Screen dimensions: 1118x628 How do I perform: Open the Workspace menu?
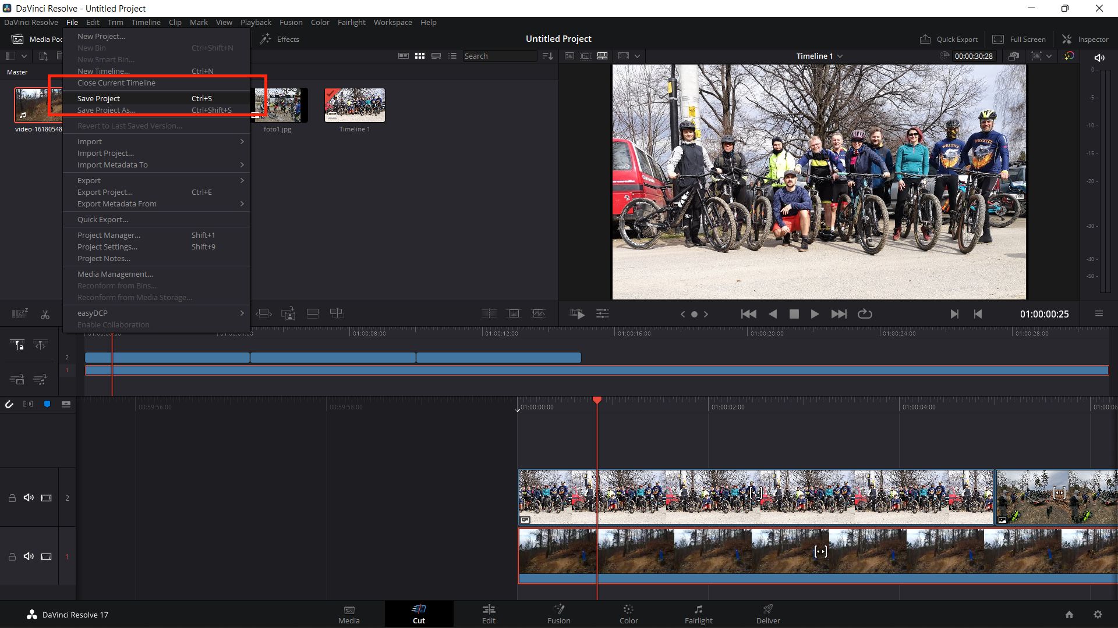[x=392, y=22]
